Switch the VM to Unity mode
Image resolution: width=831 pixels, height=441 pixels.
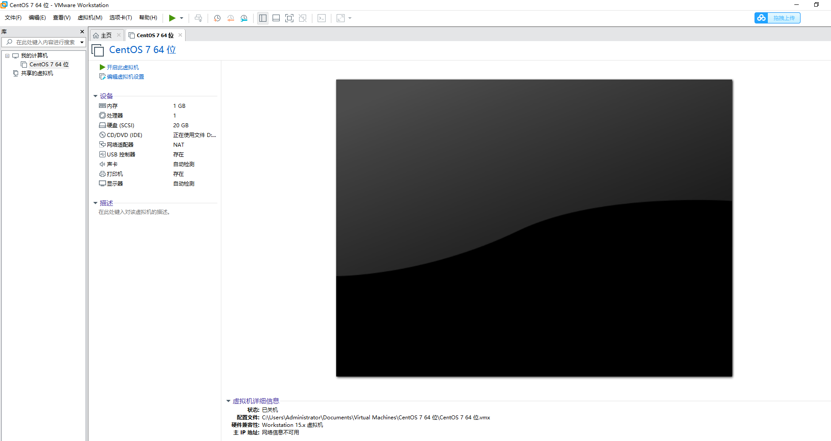303,18
